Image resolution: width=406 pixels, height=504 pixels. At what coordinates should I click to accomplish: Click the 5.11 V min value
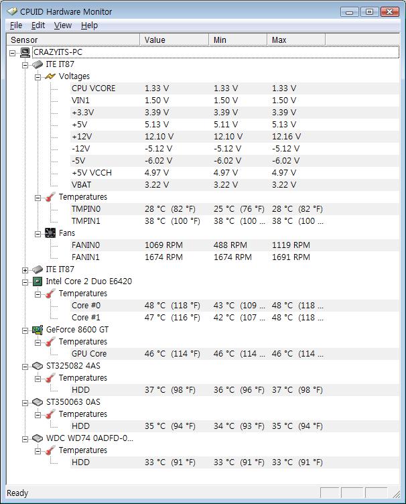coord(226,125)
